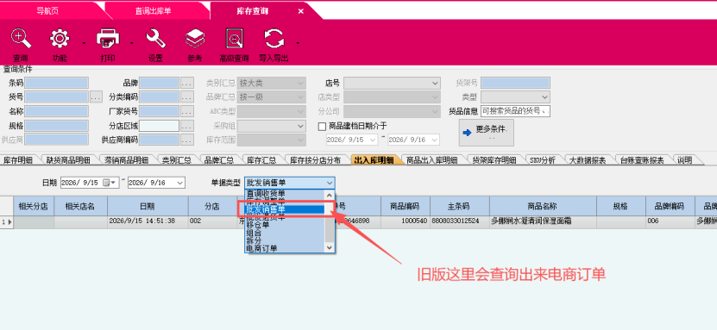
Task: Click the ... button beside 厂家货号
Action: pyautogui.click(x=187, y=111)
